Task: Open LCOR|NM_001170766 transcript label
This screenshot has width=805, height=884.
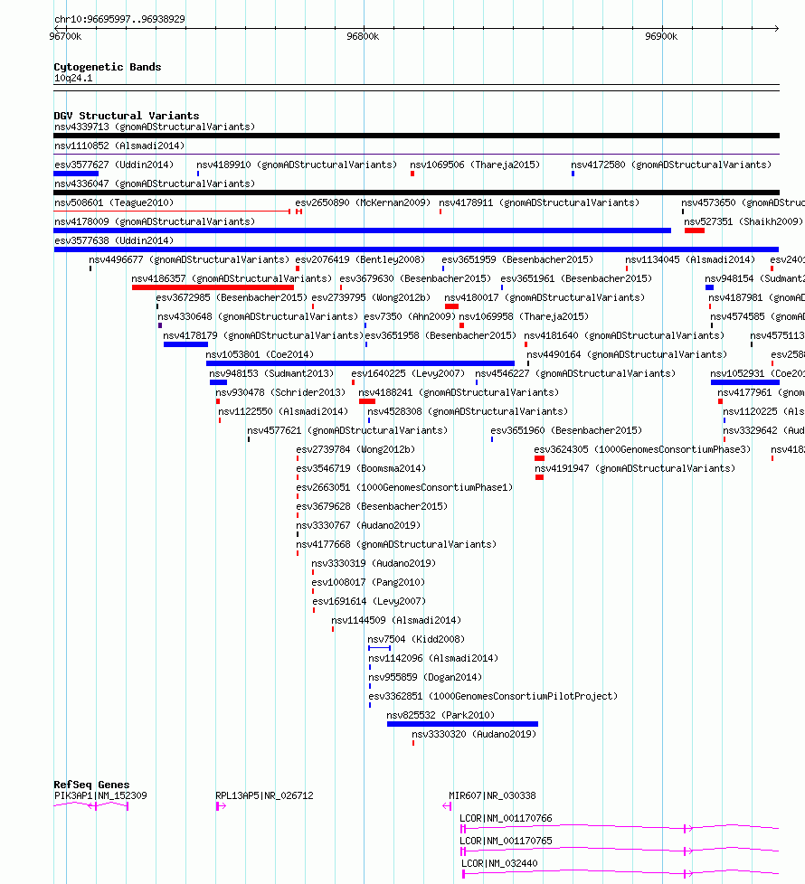Action: (x=506, y=819)
